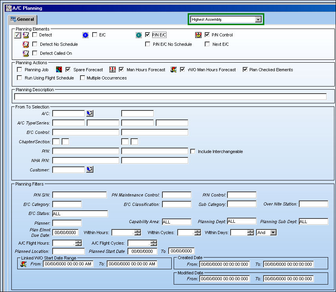The width and height of the screenshot is (336, 292).
Task: Click the A/C Flight Hours spinner arrows
Action: (79, 243)
